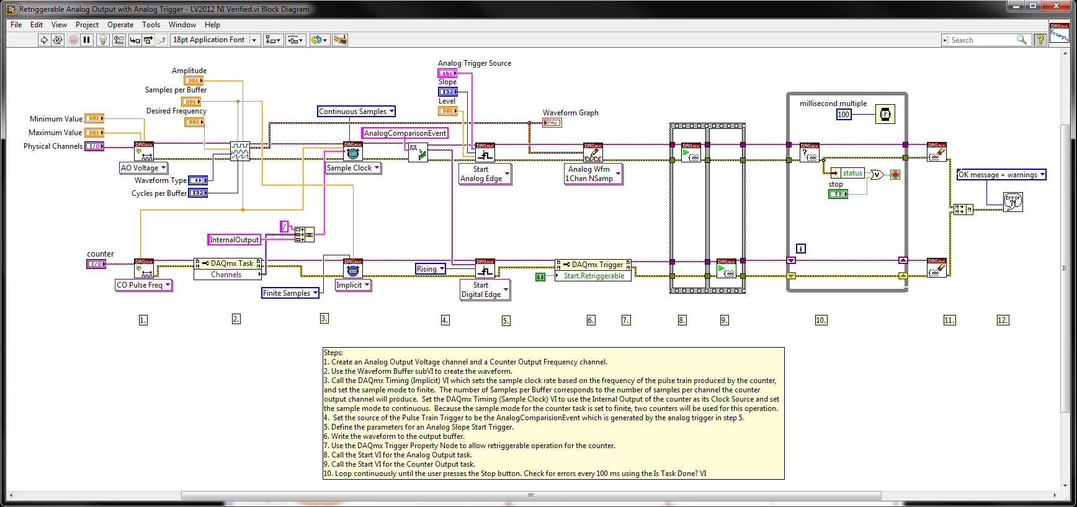The height and width of the screenshot is (507, 1077).
Task: Open the Distribute Objects menu
Action: click(x=296, y=40)
